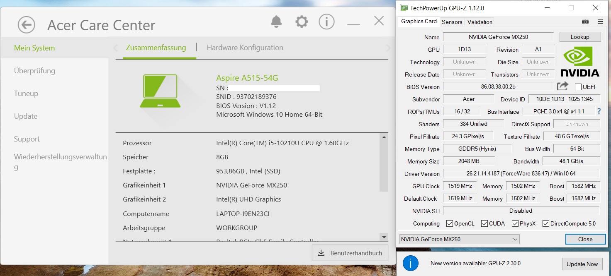Screen dimensions: 611x276
Task: Click the Memory Type field GDDR5 (Hynix)
Action: pyautogui.click(x=477, y=149)
